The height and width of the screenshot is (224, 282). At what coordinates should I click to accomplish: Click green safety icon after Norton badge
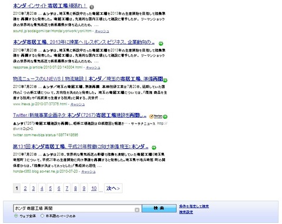(x=165, y=116)
